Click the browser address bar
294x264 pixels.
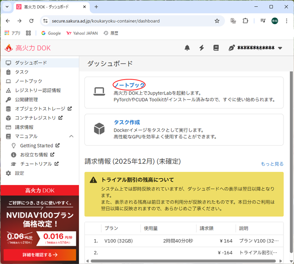(132, 21)
